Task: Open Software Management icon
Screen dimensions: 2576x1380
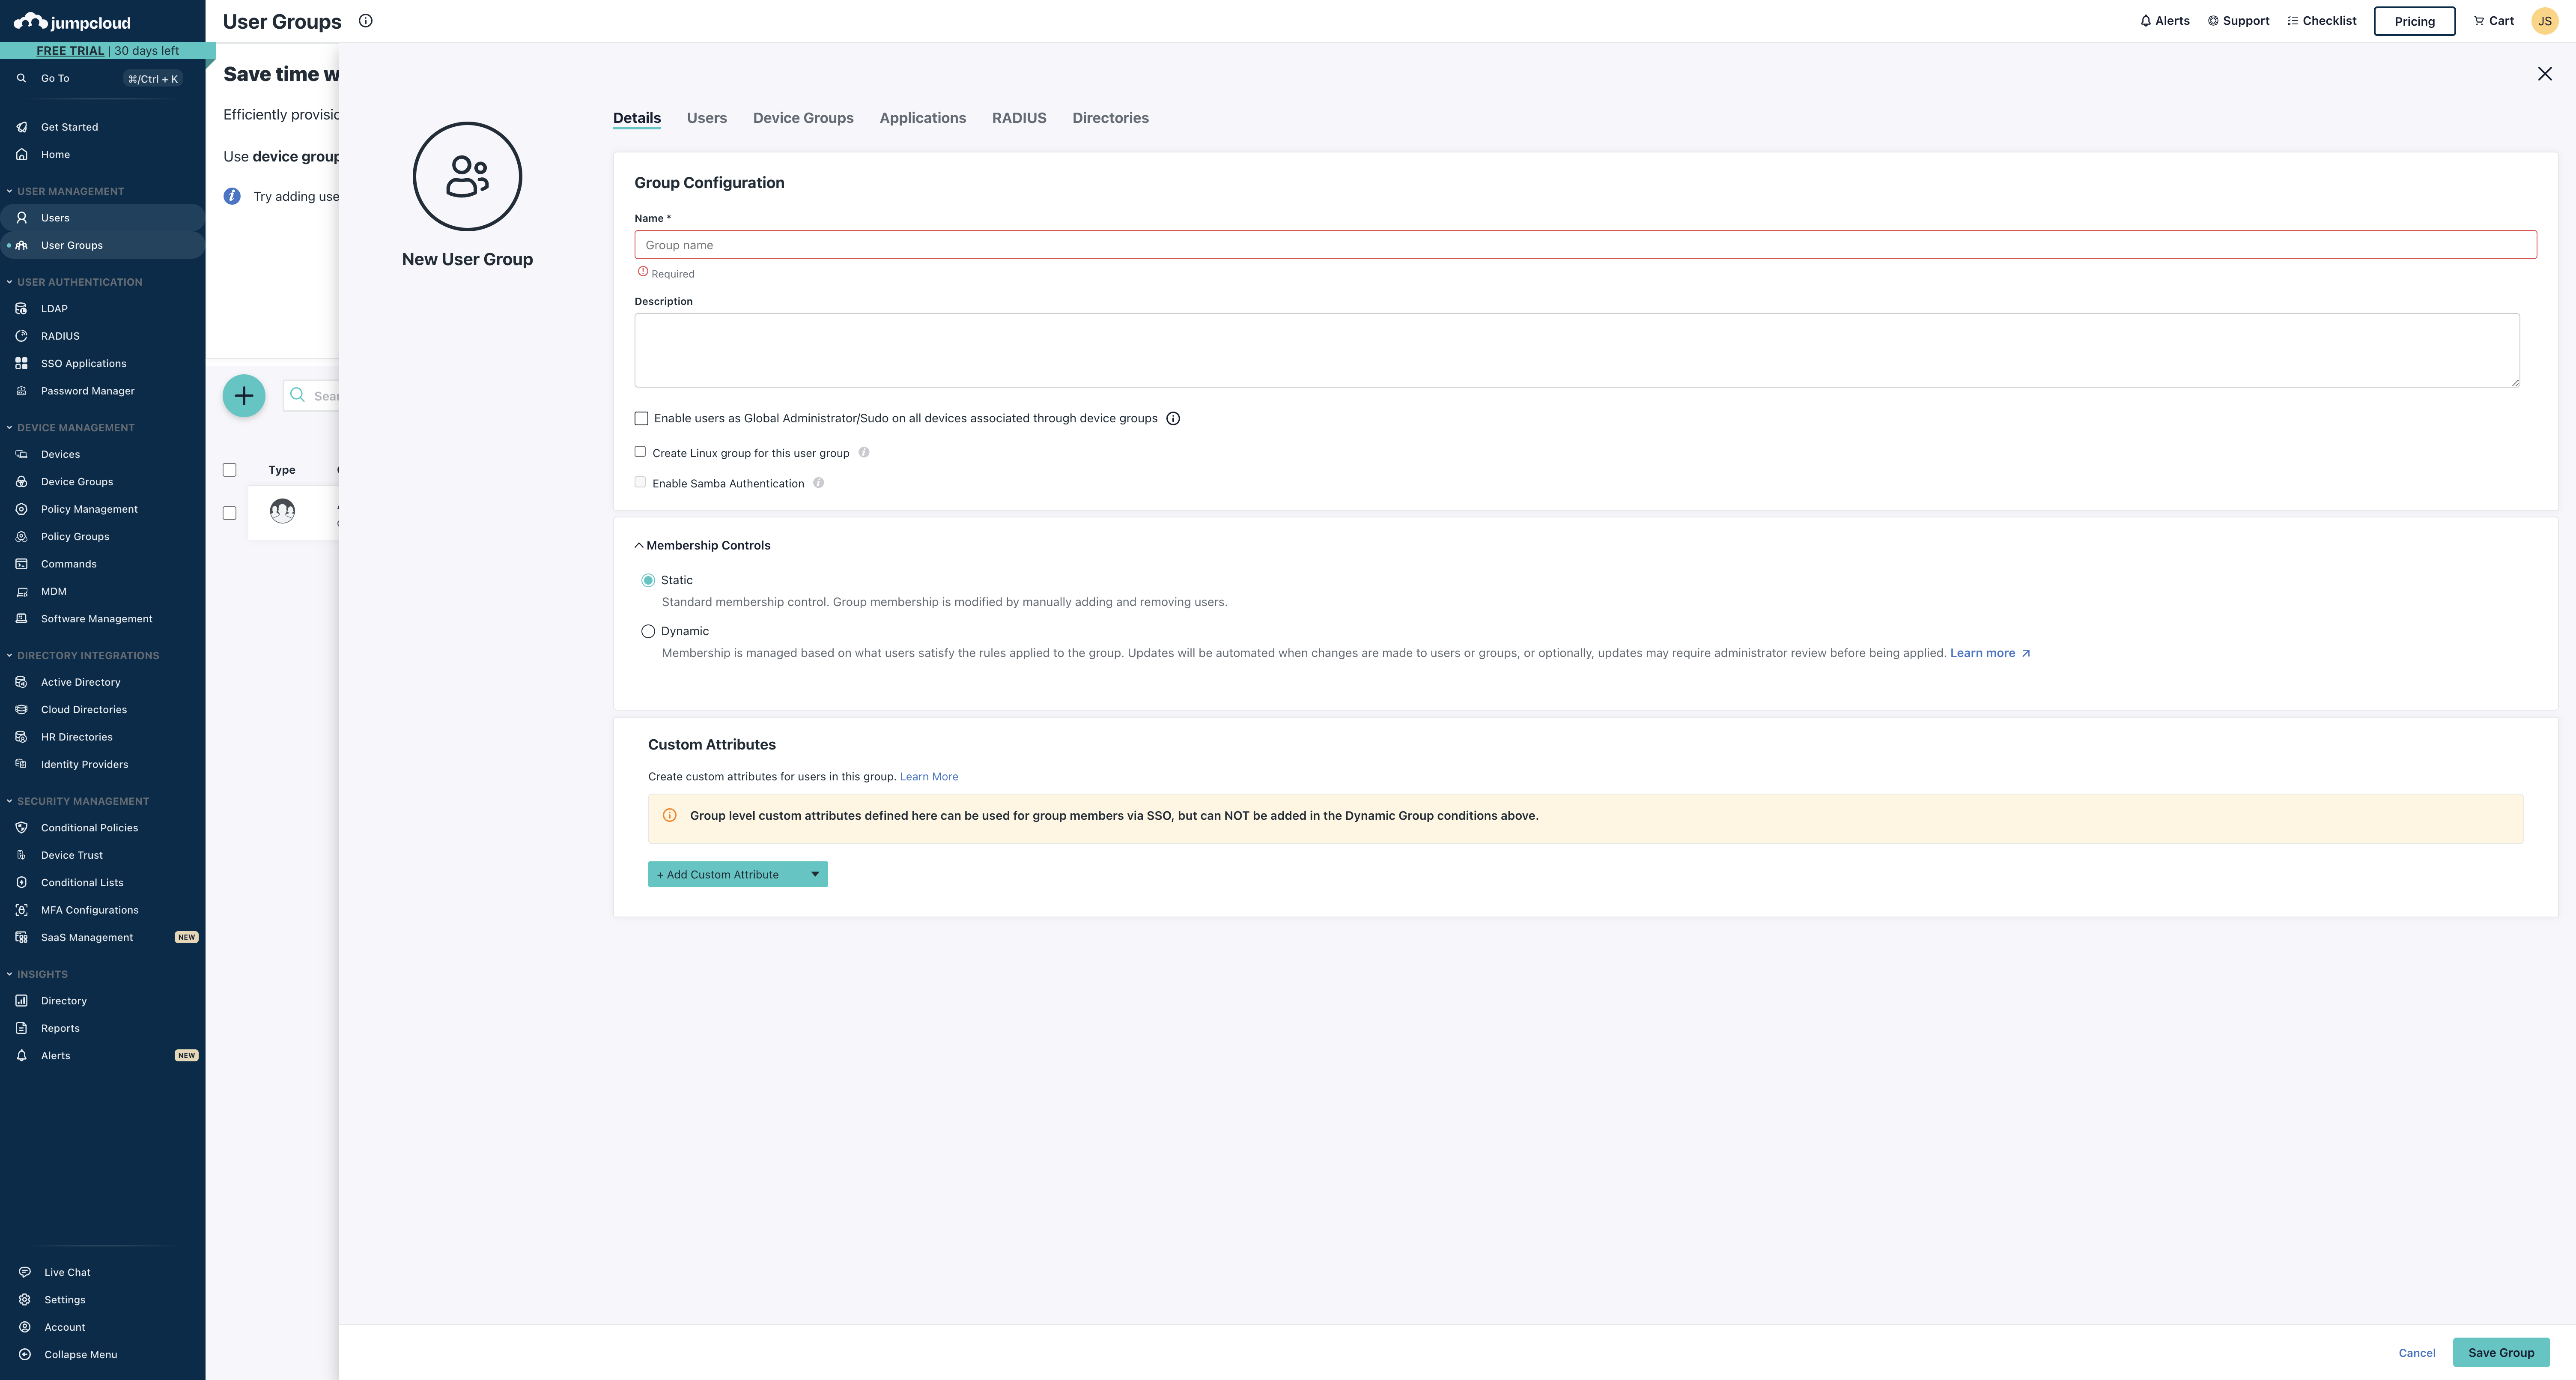Action: point(21,618)
